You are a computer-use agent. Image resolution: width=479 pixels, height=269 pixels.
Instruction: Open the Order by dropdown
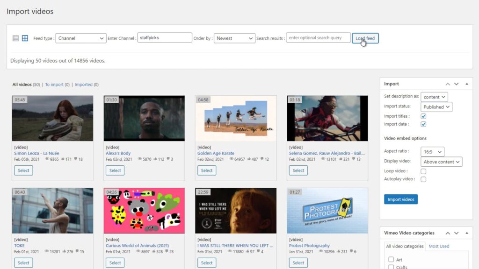click(x=234, y=38)
